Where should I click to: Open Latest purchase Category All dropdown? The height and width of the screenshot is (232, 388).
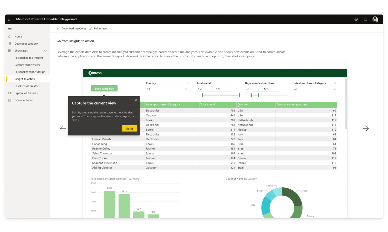[x=315, y=89]
